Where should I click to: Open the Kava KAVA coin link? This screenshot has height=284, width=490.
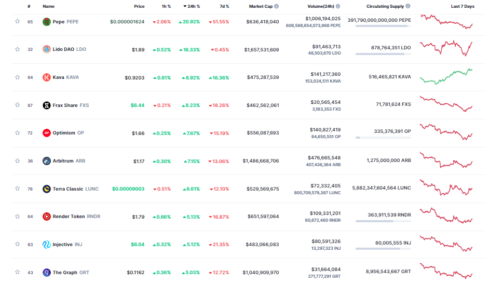(65, 77)
